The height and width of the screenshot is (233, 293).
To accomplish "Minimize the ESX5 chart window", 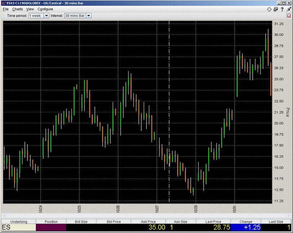I will tap(279, 3).
